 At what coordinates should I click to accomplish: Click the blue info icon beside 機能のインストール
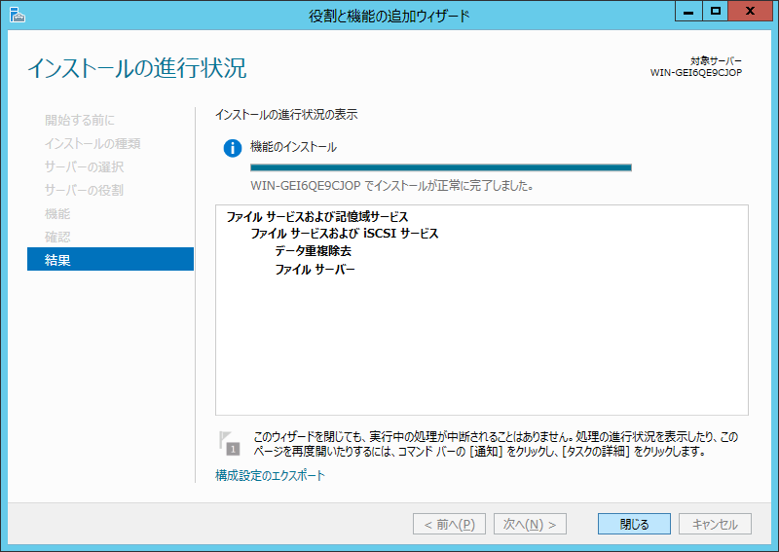[x=232, y=148]
